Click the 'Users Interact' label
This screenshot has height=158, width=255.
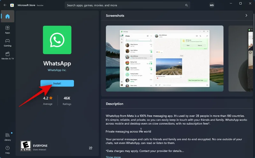pos(40,149)
